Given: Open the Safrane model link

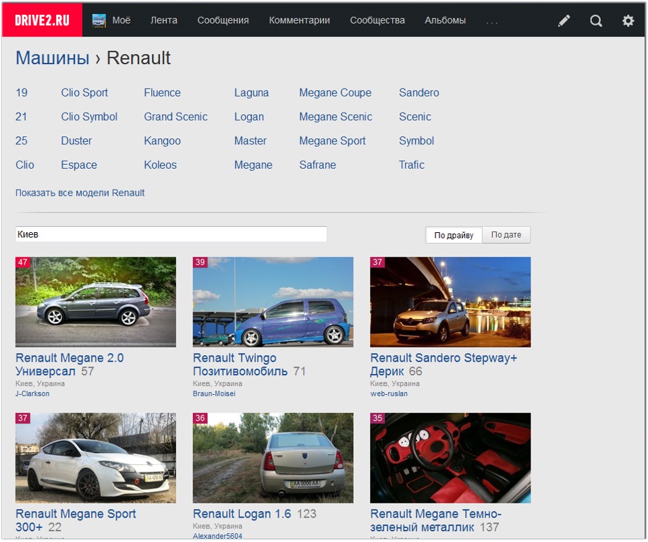Looking at the screenshot, I should pyautogui.click(x=317, y=165).
